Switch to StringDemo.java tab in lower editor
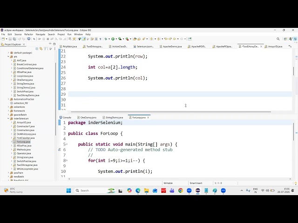Image resolution: width=298 pixels, height=223 pixels. tap(113, 118)
